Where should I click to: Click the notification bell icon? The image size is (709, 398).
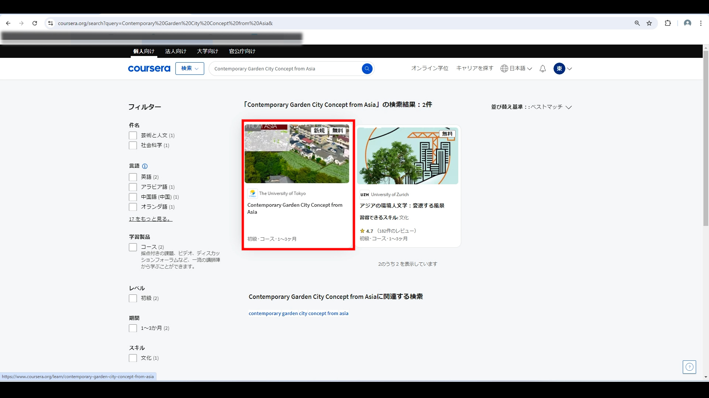coord(543,69)
